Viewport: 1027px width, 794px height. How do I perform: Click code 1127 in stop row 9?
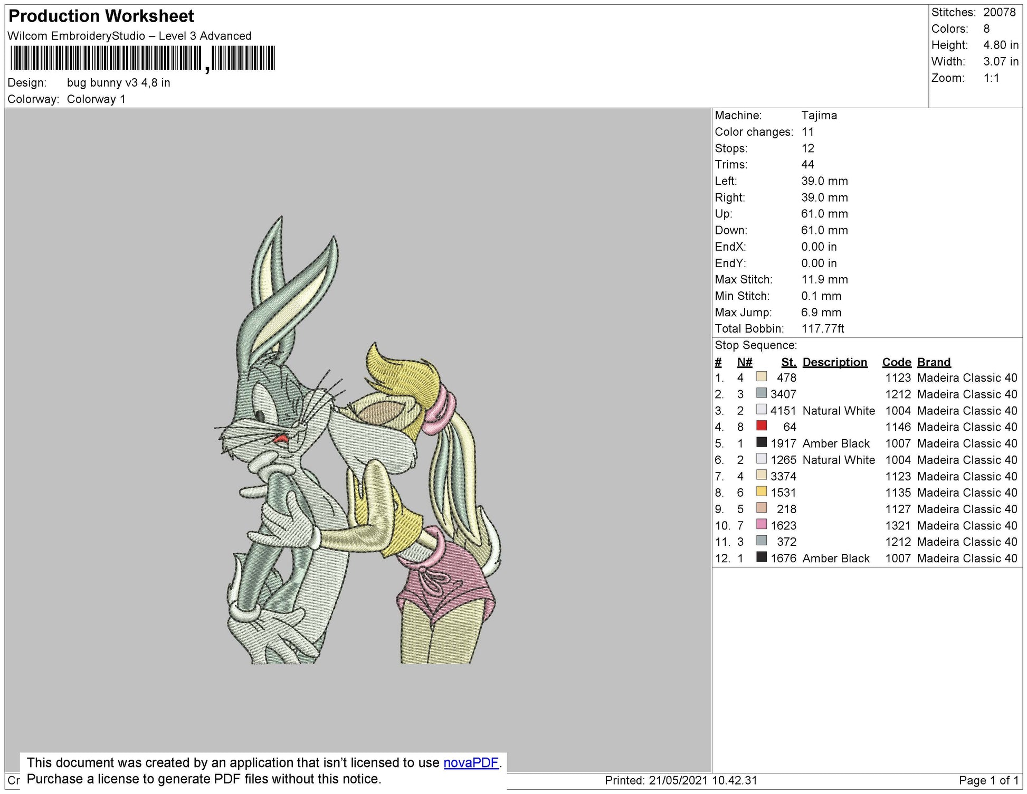[898, 509]
